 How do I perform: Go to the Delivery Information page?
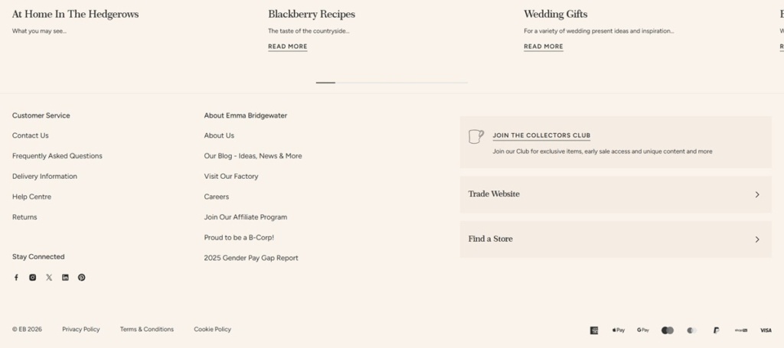coord(44,176)
